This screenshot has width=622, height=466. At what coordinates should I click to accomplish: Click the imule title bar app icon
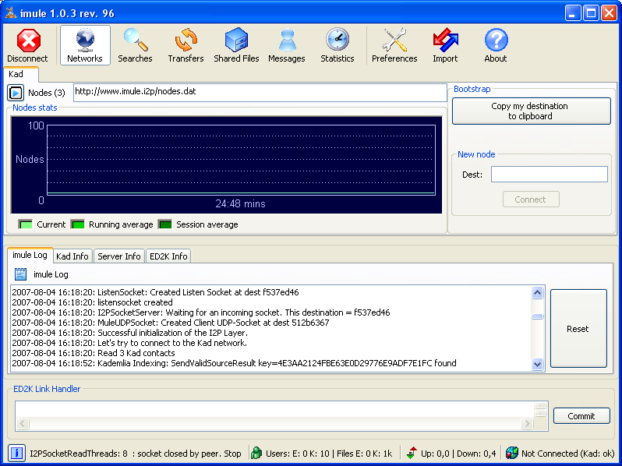pos(11,12)
